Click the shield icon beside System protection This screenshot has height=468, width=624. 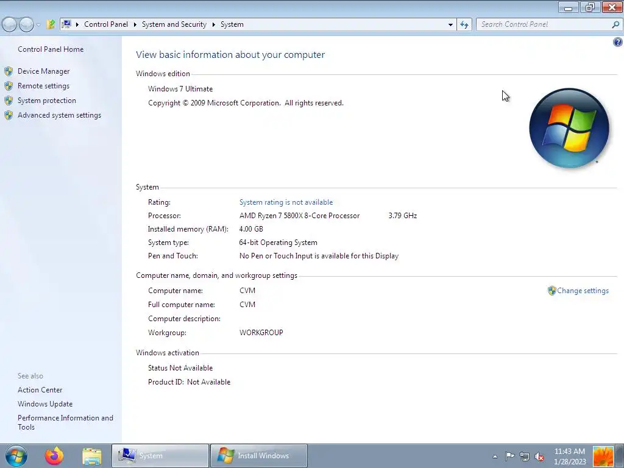(9, 101)
